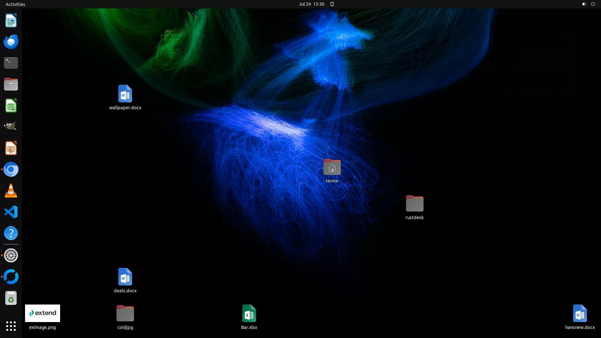This screenshot has height=338, width=601.
Task: Launch VLC media player from dock
Action: click(11, 191)
